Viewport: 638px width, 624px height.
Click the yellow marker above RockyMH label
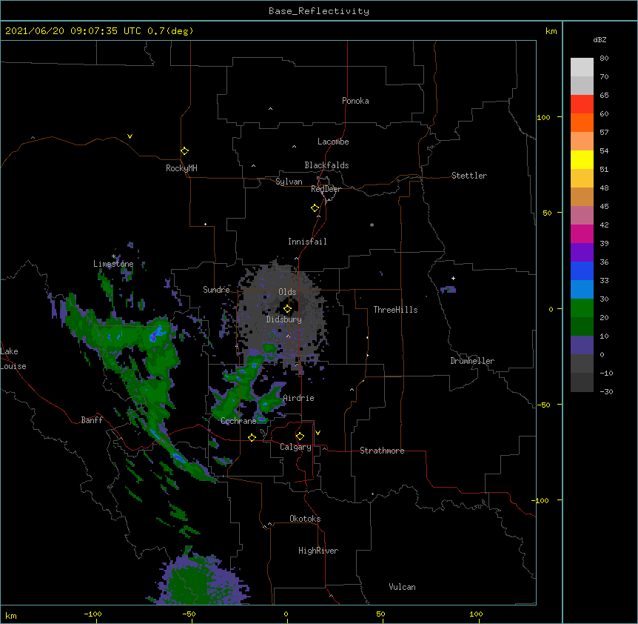(184, 151)
